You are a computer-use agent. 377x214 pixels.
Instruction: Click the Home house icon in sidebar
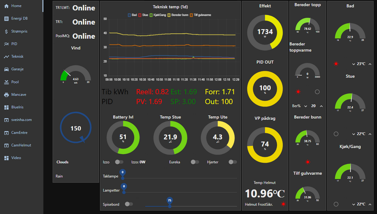(x=6, y=6)
